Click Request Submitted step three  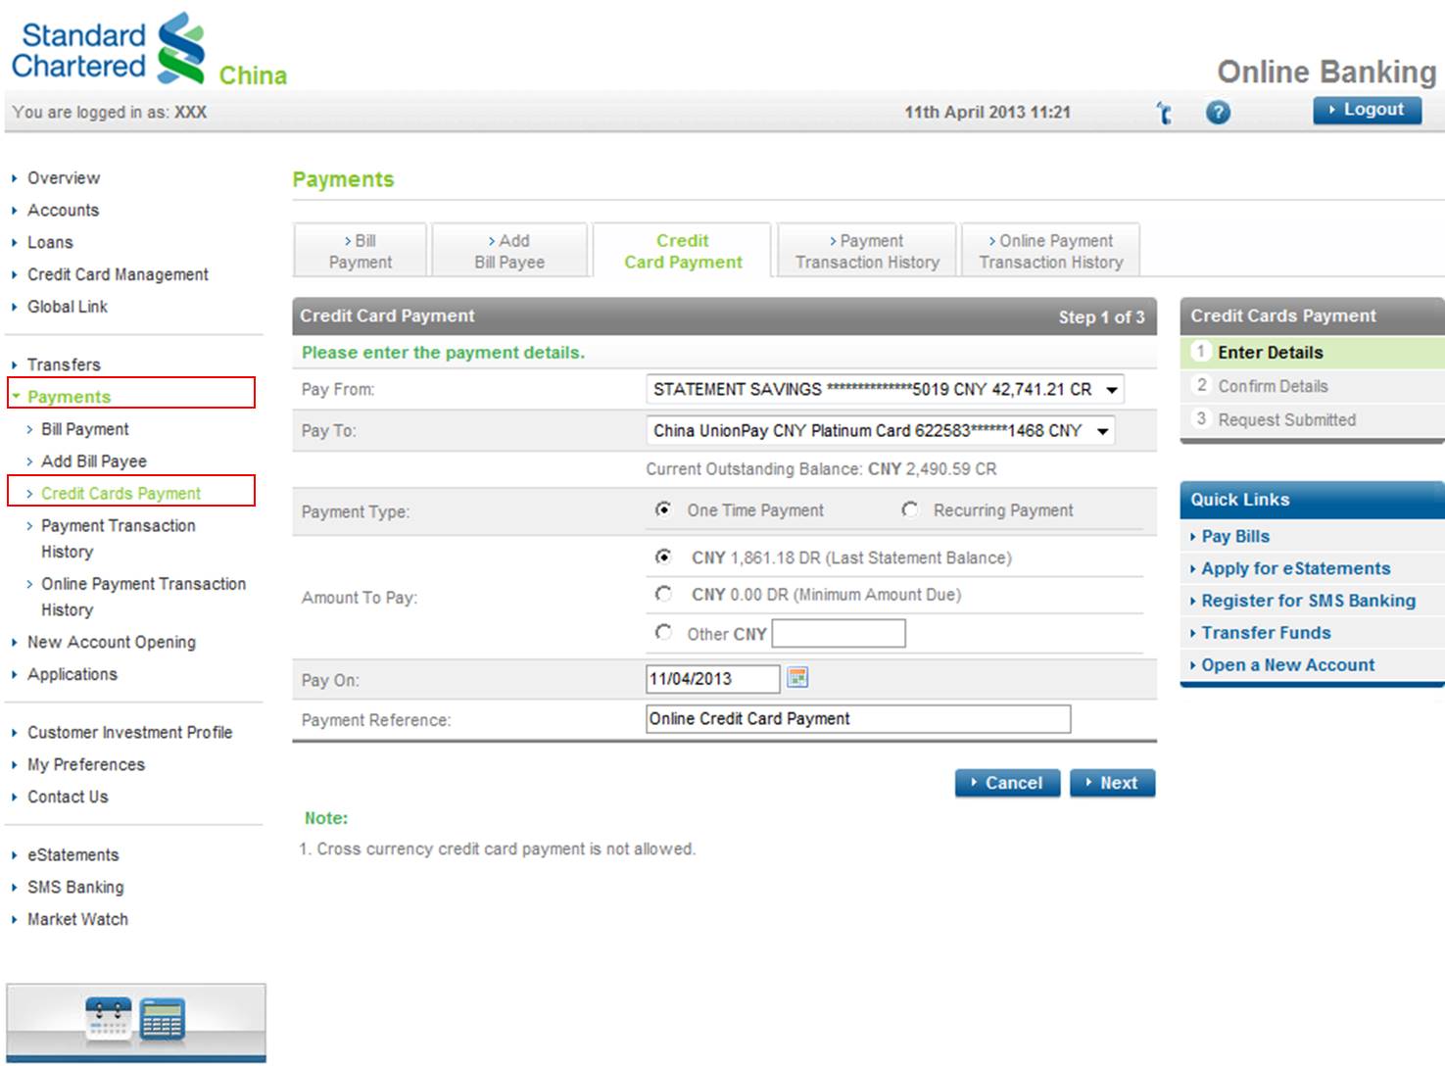point(1312,419)
